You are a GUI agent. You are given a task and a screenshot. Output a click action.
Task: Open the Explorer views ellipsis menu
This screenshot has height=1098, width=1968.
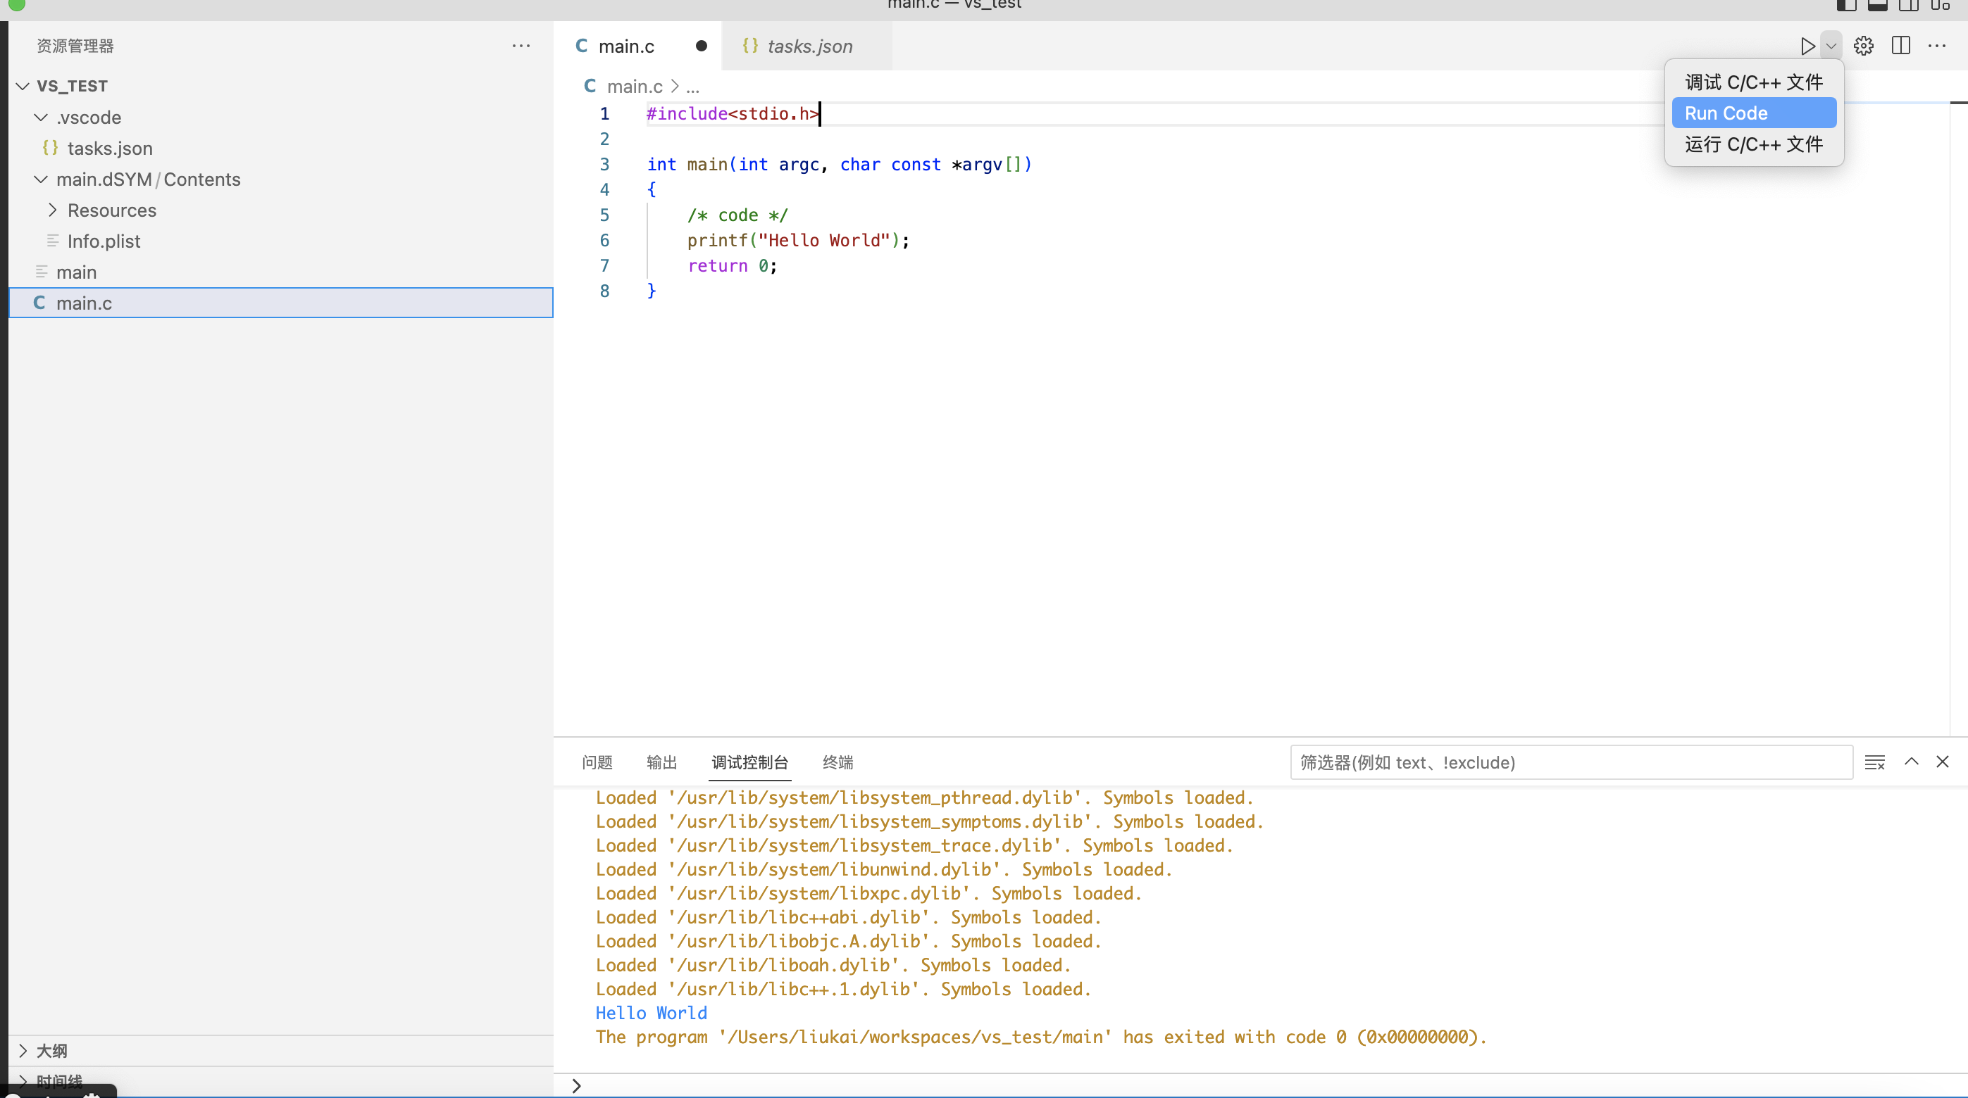pos(521,46)
